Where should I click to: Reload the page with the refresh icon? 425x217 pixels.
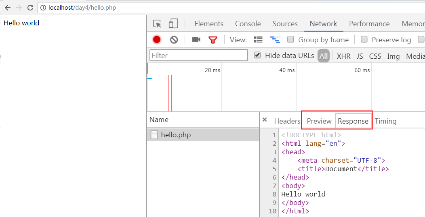point(30,8)
